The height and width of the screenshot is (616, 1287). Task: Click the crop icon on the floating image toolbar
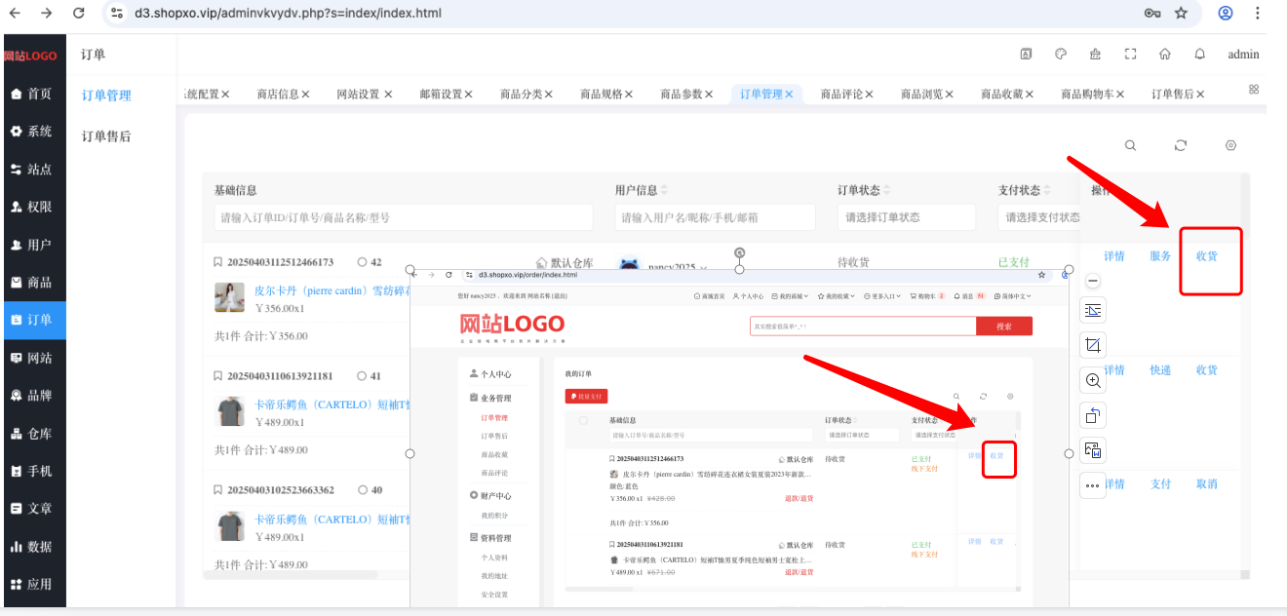1093,345
